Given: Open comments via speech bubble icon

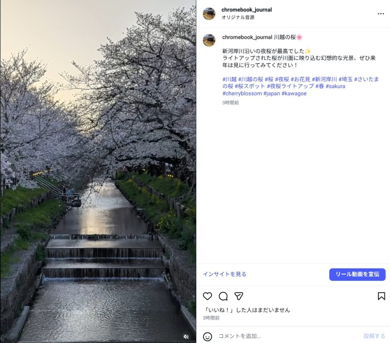Looking at the screenshot, I should click(223, 296).
